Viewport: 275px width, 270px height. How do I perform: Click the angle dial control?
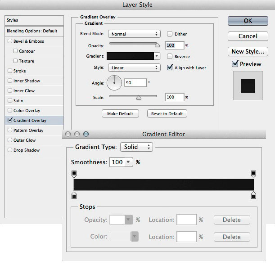tap(114, 82)
